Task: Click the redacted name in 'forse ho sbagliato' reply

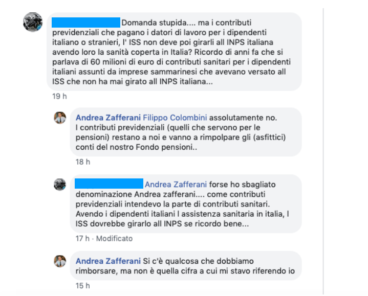Action: tap(109, 184)
